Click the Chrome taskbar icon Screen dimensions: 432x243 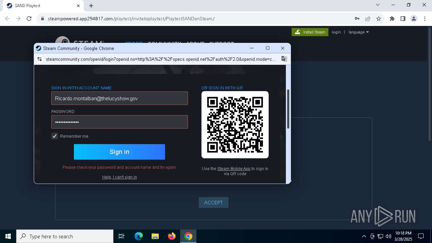[x=188, y=236]
